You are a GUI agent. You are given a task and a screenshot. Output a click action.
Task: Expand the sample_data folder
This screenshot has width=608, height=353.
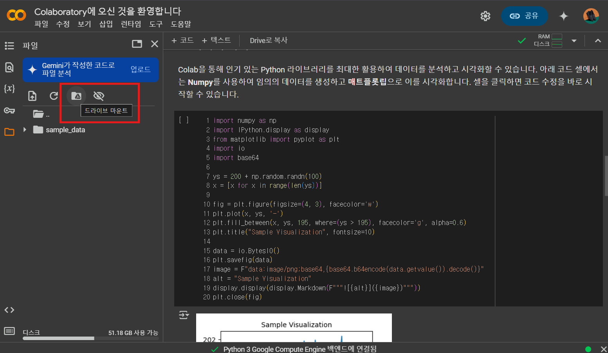(25, 130)
